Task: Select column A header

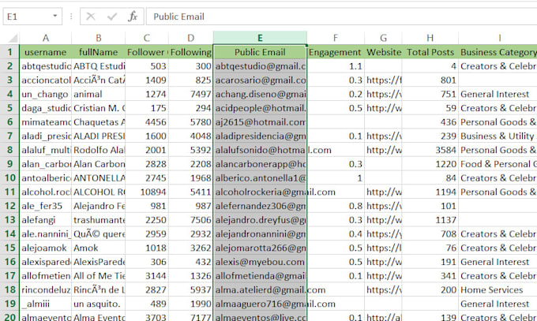Action: [46, 38]
